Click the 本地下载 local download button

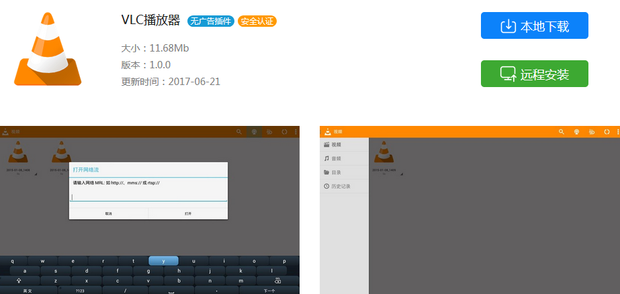coord(534,26)
